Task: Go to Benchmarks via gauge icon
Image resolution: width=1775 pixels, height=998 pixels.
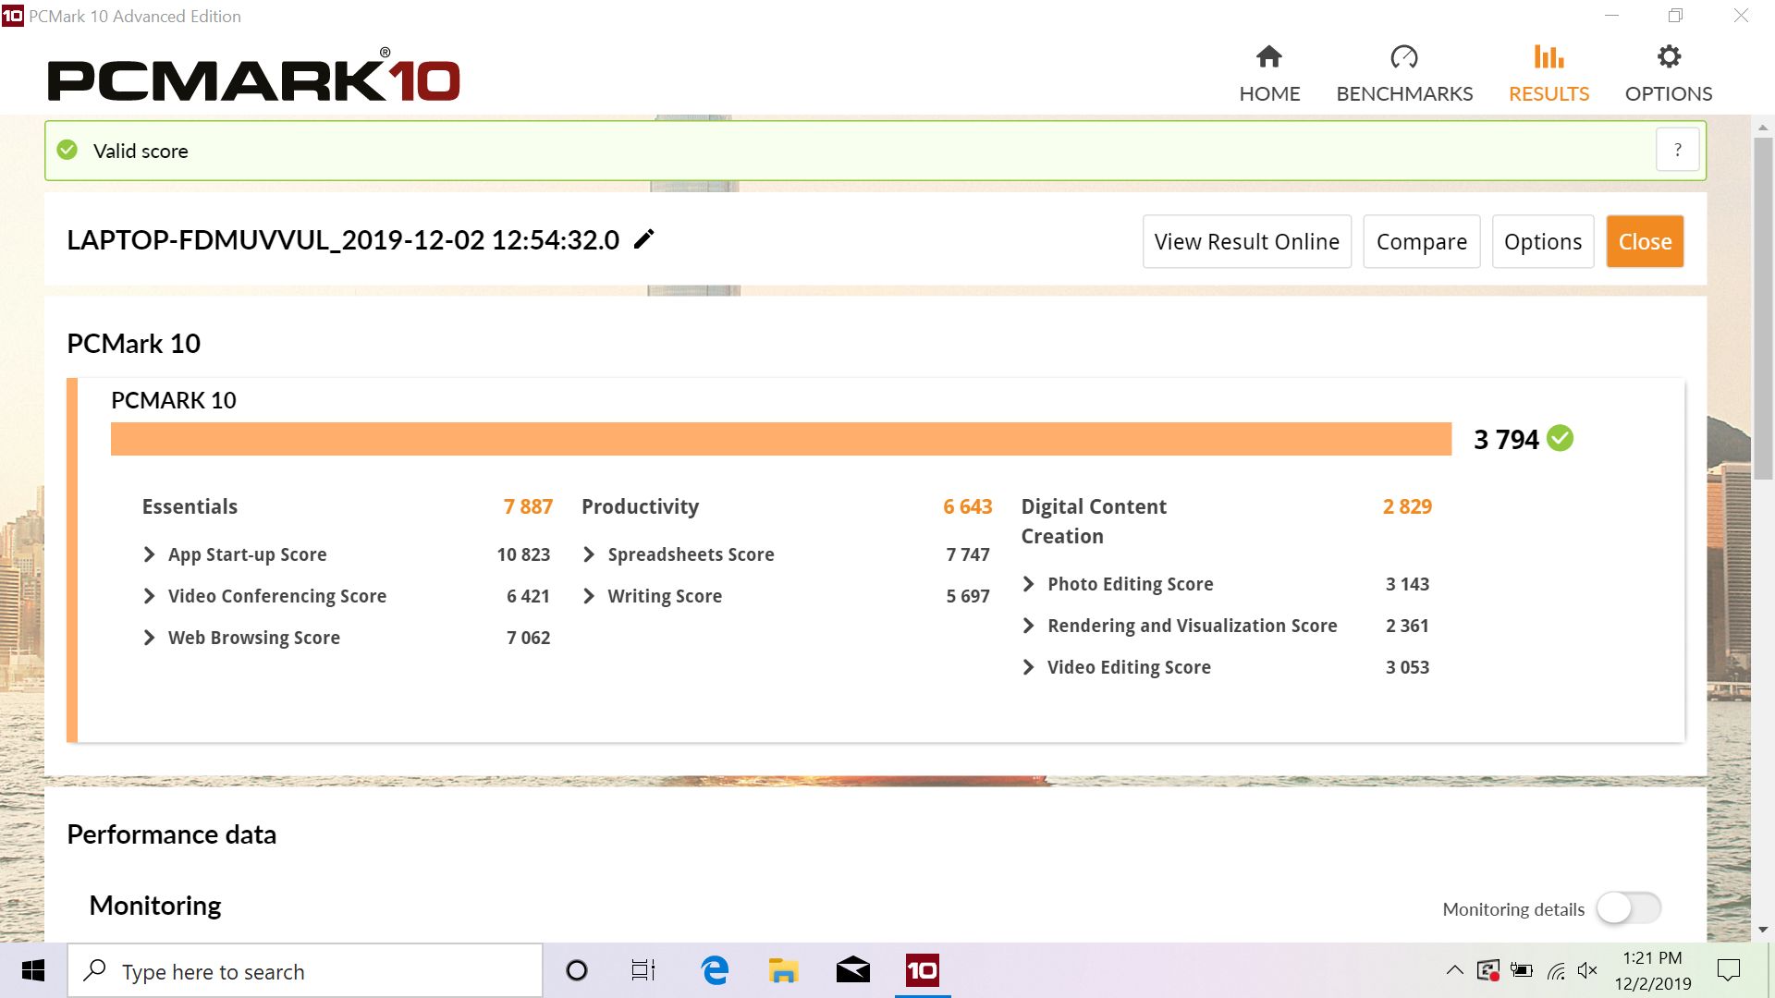Action: coord(1403,58)
